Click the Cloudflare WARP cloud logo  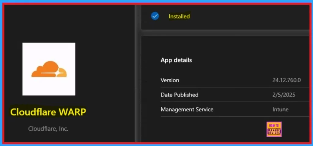coord(49,69)
